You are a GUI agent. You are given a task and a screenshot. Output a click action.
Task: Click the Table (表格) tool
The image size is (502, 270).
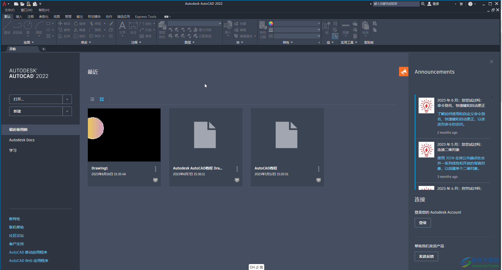pos(146,36)
